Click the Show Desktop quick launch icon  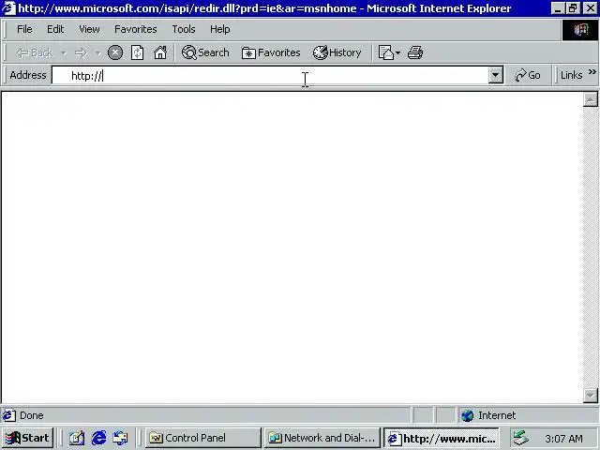click(77, 438)
